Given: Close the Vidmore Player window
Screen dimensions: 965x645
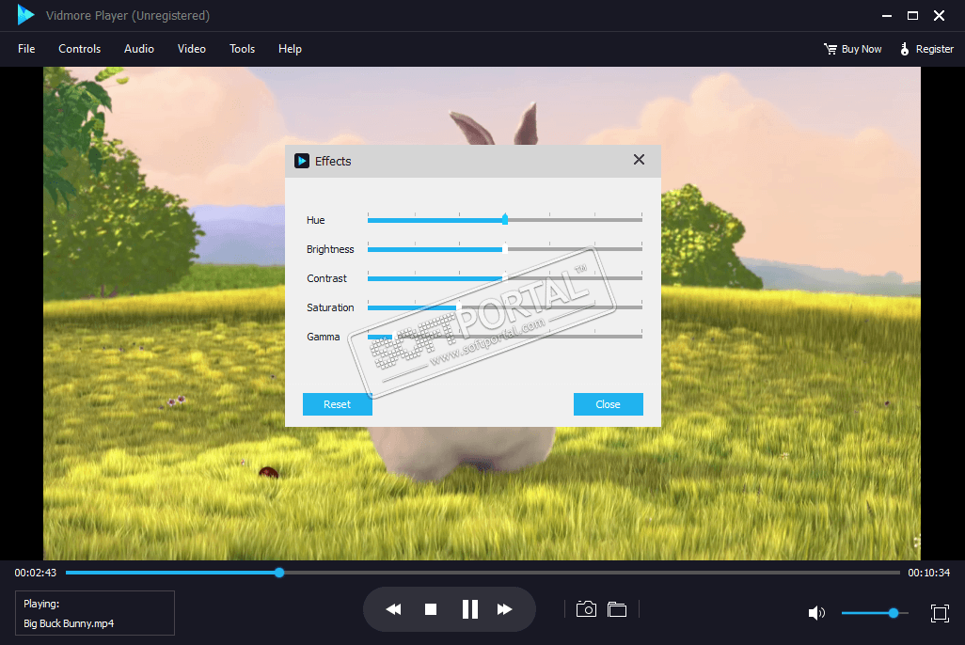Looking at the screenshot, I should point(940,15).
